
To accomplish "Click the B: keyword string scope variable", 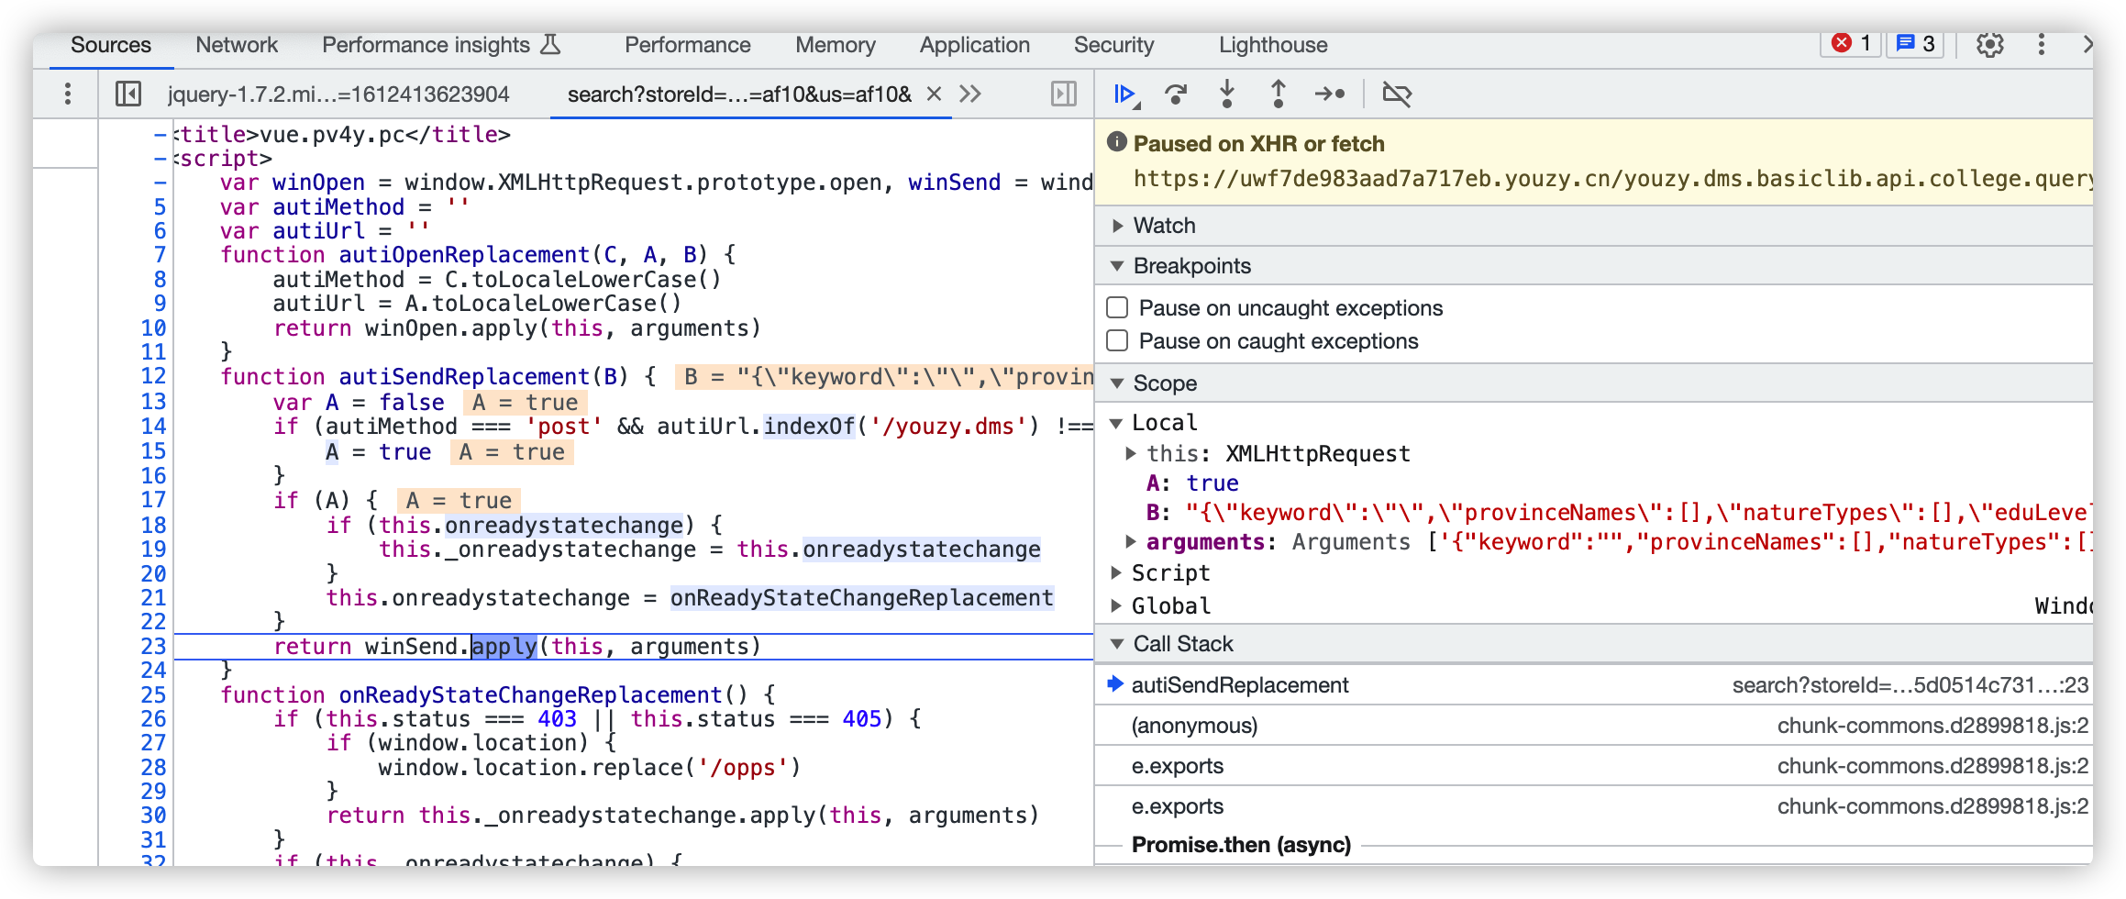I will pyautogui.click(x=1619, y=513).
